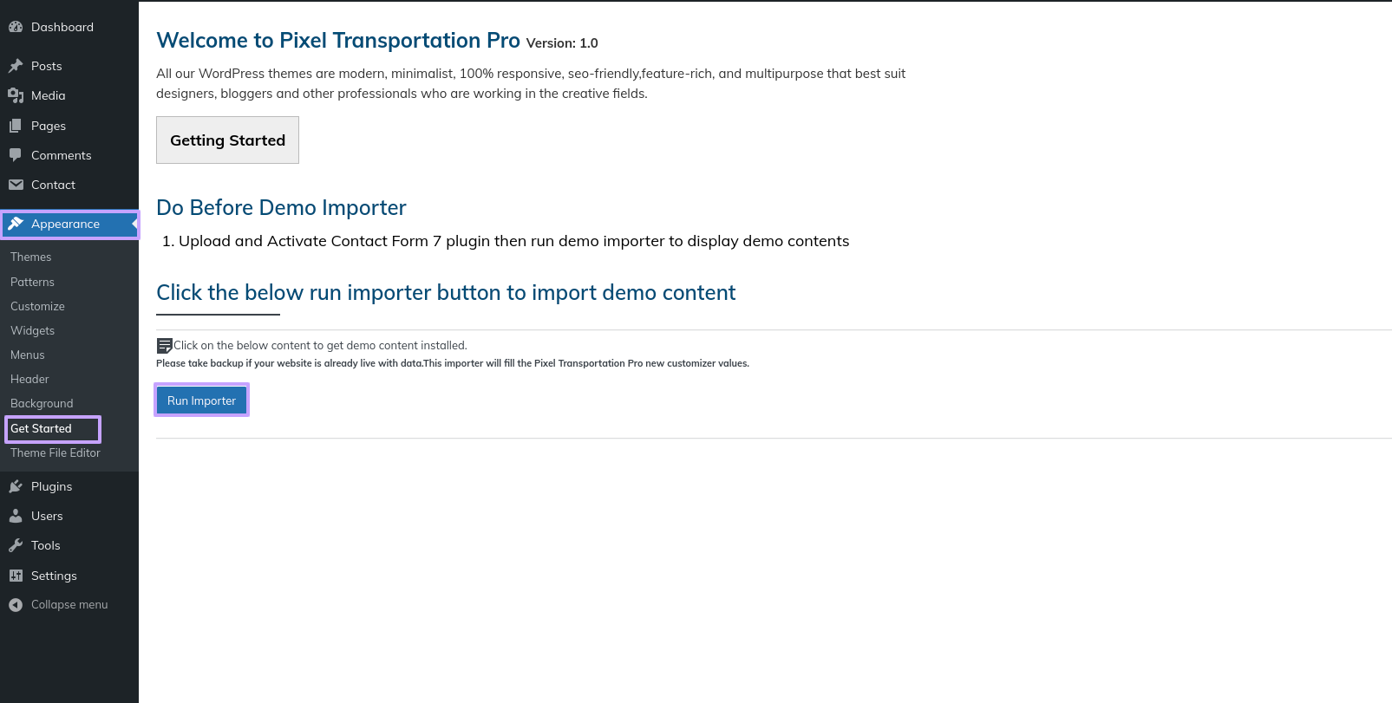Click the Posts pushpin icon
Screen dimensions: 1392x703
pyautogui.click(x=16, y=66)
